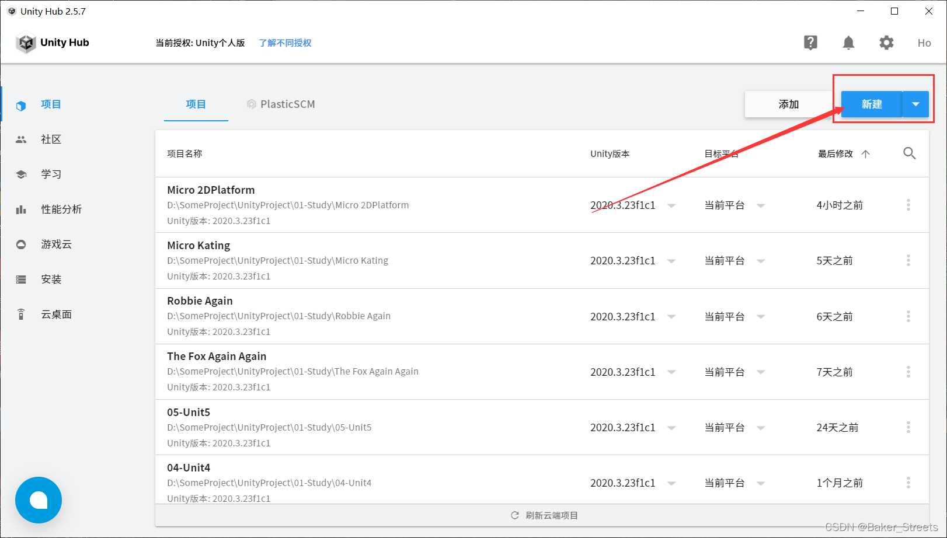Open more options for The Fox Again Again

908,372
